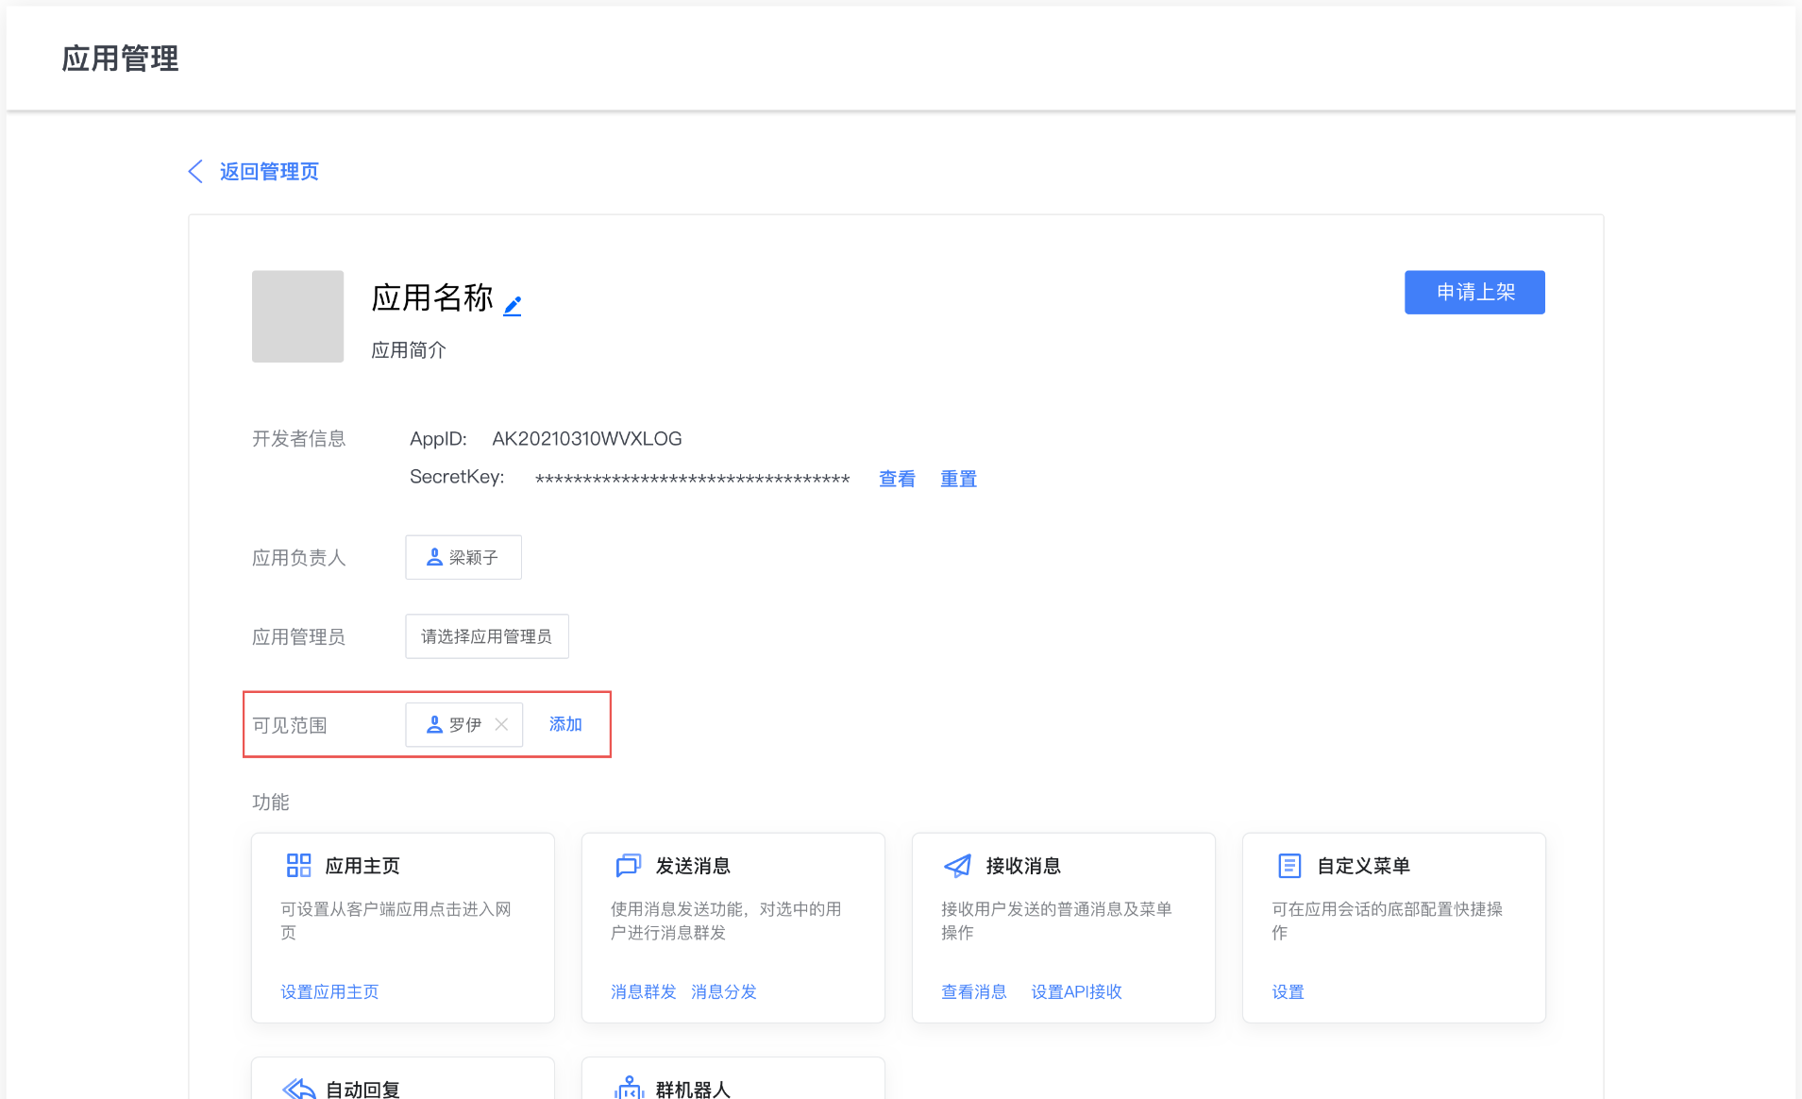Click 添加 to add visible scope members

(564, 724)
